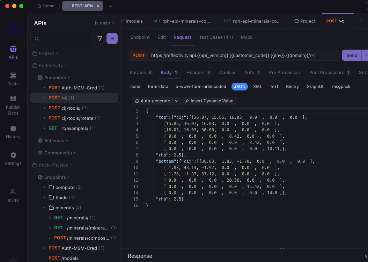Image resolution: width=368 pixels, height=262 pixels.
Task: Select the XML body type
Action: point(257,87)
